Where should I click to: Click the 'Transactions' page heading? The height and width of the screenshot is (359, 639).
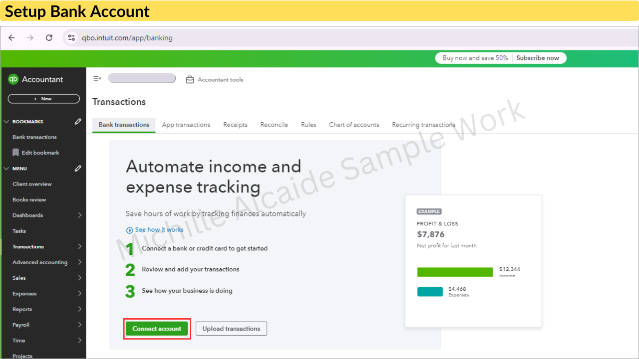(x=119, y=102)
